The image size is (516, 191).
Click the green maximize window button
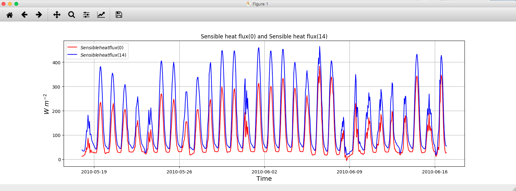[16, 4]
